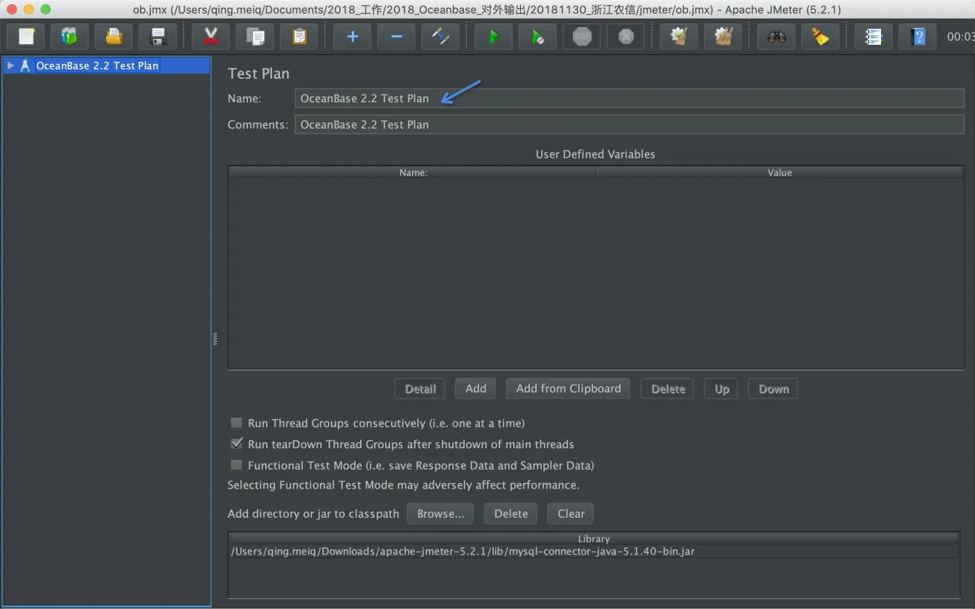Save the test plan

(x=158, y=36)
